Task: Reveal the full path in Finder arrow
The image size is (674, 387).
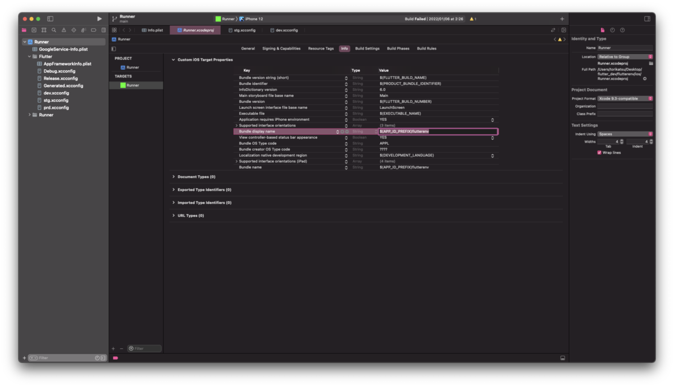Action: (645, 79)
